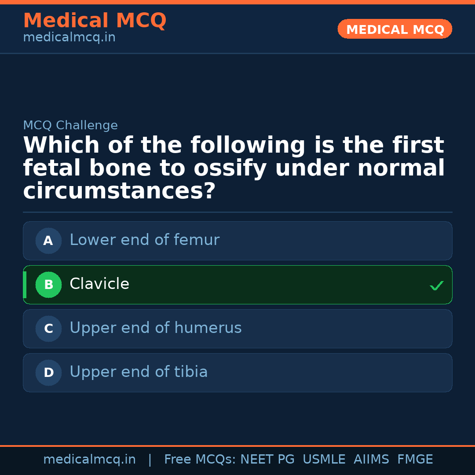Screen dimensions: 475x475
Task: Select the C badge beside Upper end of humerus
Action: point(48,329)
